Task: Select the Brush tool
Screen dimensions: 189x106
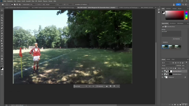Action: coord(2,31)
